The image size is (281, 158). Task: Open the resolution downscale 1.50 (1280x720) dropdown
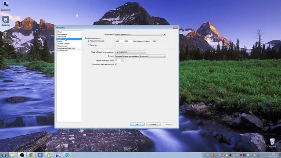[x=130, y=52]
